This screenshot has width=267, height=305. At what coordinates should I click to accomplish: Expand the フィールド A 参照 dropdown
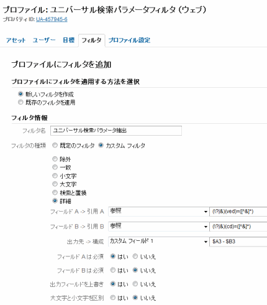tap(158, 212)
